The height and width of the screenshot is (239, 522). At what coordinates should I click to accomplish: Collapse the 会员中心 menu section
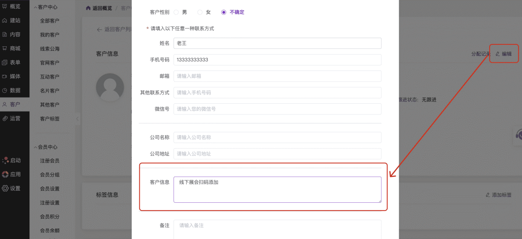click(35, 147)
